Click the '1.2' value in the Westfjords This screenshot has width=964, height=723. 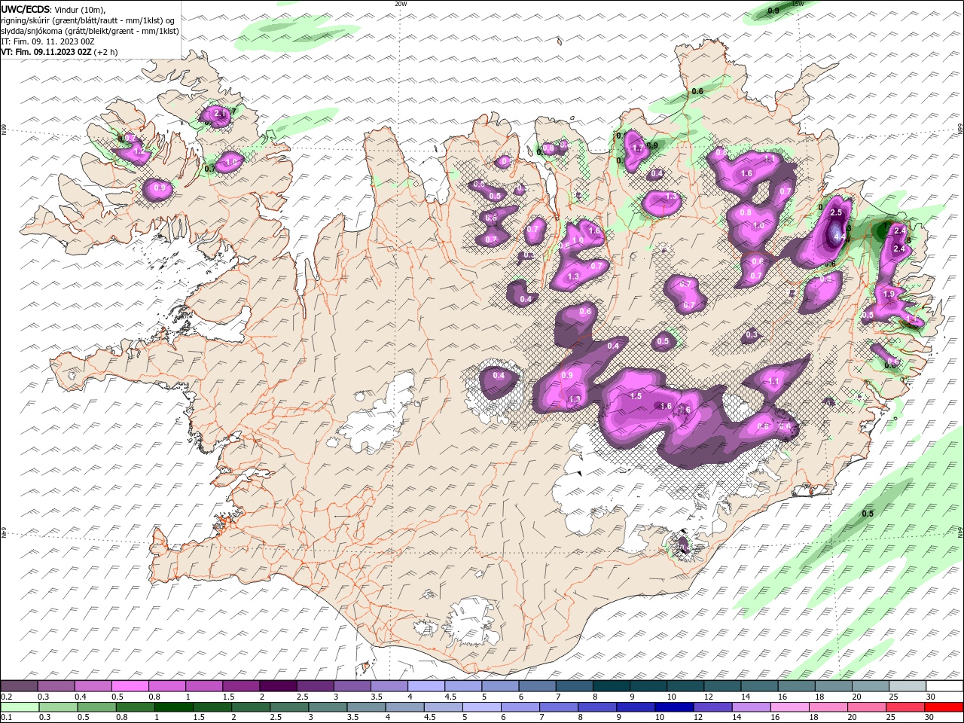click(x=139, y=152)
